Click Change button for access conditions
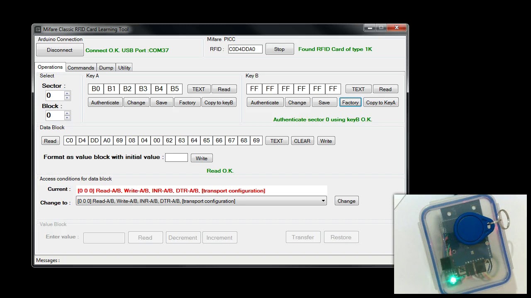Image resolution: width=531 pixels, height=298 pixels. pos(346,201)
